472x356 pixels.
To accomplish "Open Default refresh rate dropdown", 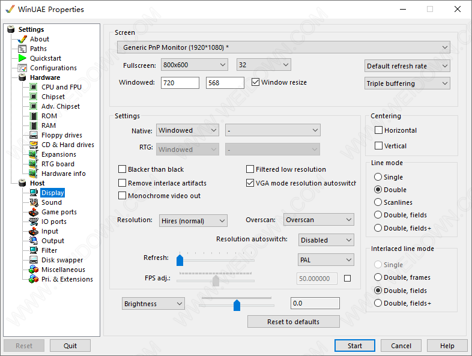I will point(407,66).
